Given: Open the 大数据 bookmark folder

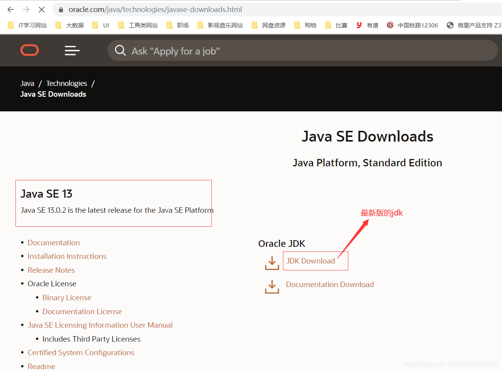Looking at the screenshot, I should pos(70,25).
